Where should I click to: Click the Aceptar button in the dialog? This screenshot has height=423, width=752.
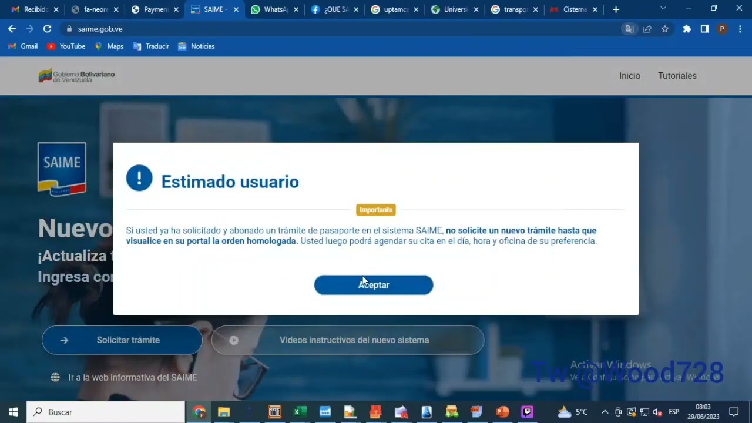(374, 285)
